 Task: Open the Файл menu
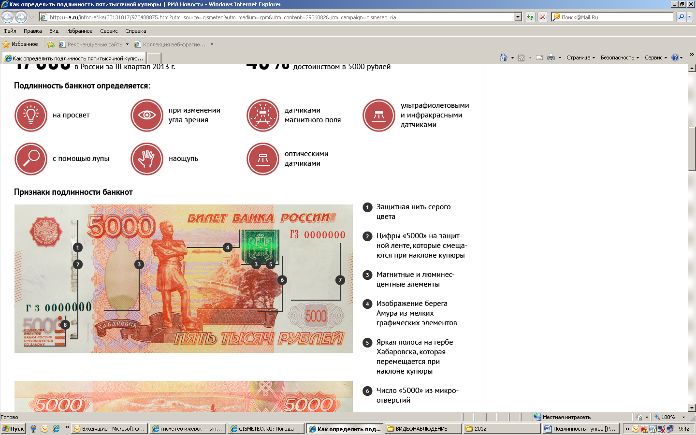(x=10, y=31)
